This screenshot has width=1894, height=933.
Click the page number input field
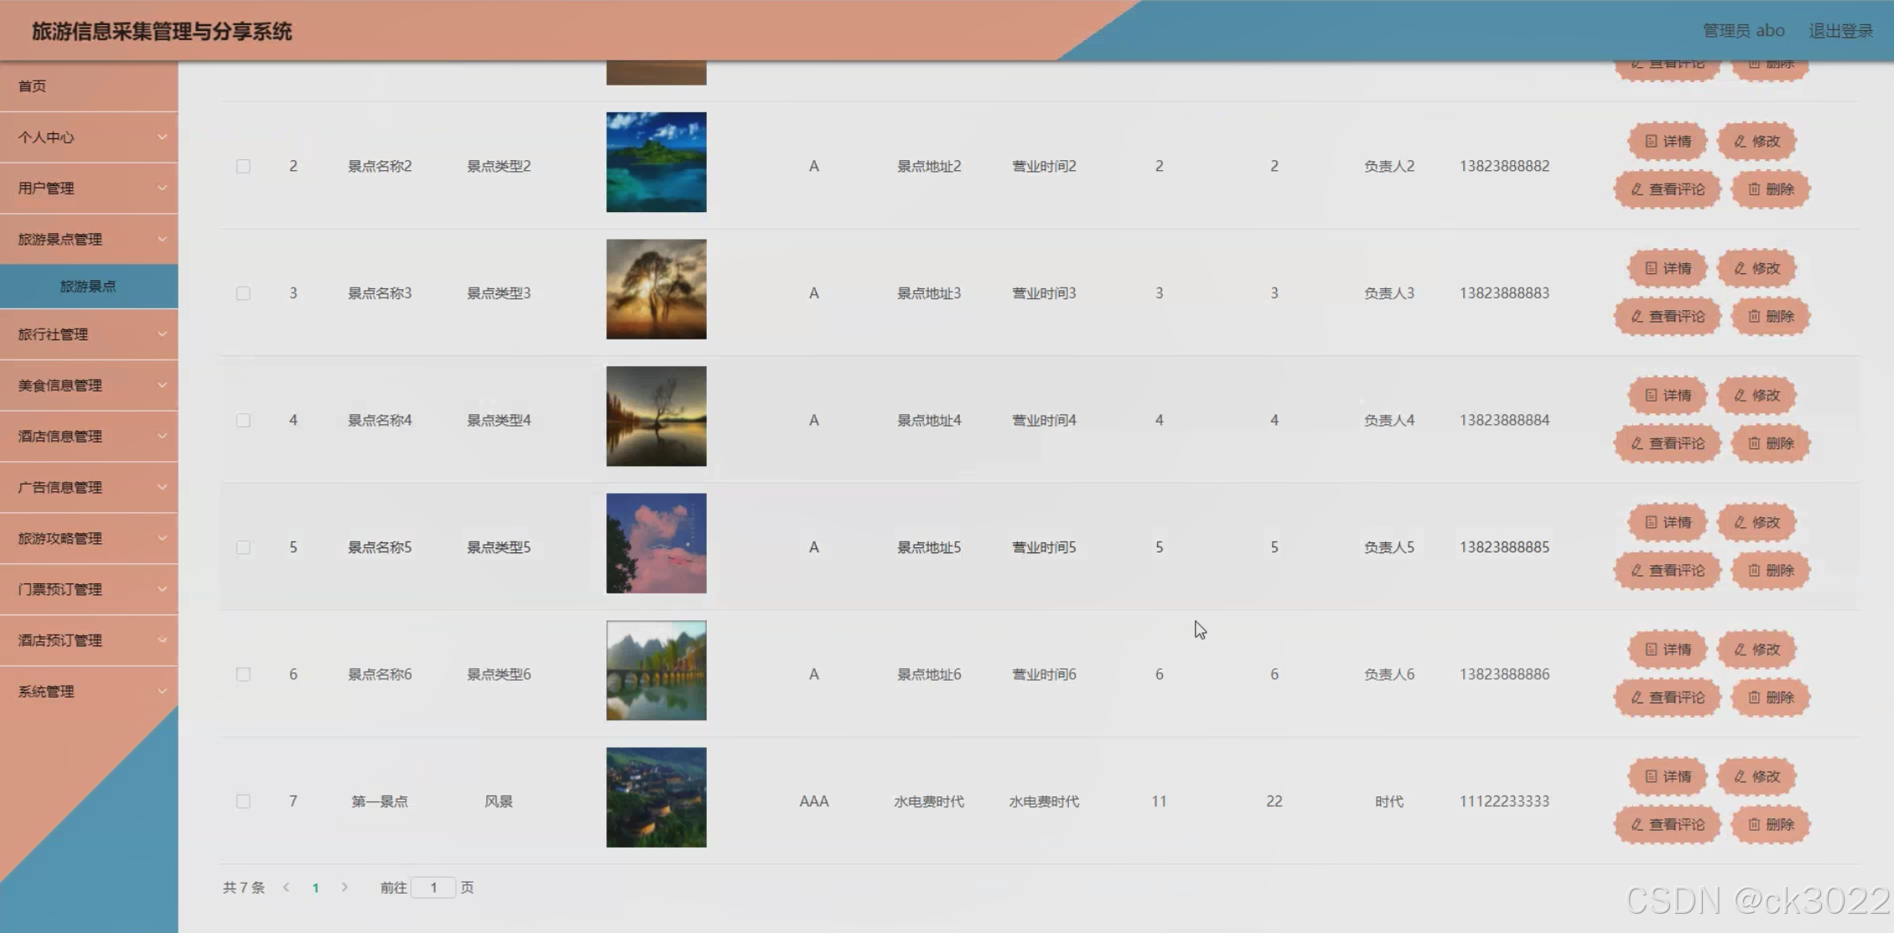tap(433, 887)
